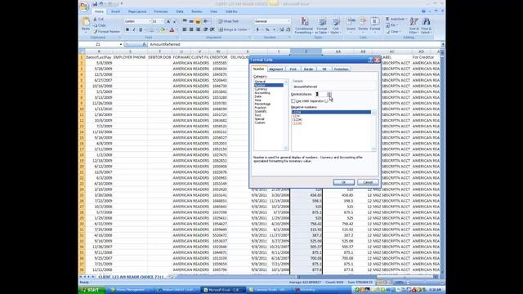Click the font color icon
Image resolution: width=523 pixels, height=294 pixels.
point(172,30)
